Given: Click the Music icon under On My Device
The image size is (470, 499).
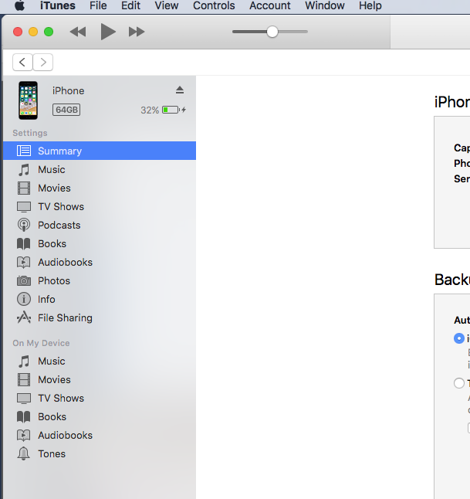Looking at the screenshot, I should click(24, 362).
